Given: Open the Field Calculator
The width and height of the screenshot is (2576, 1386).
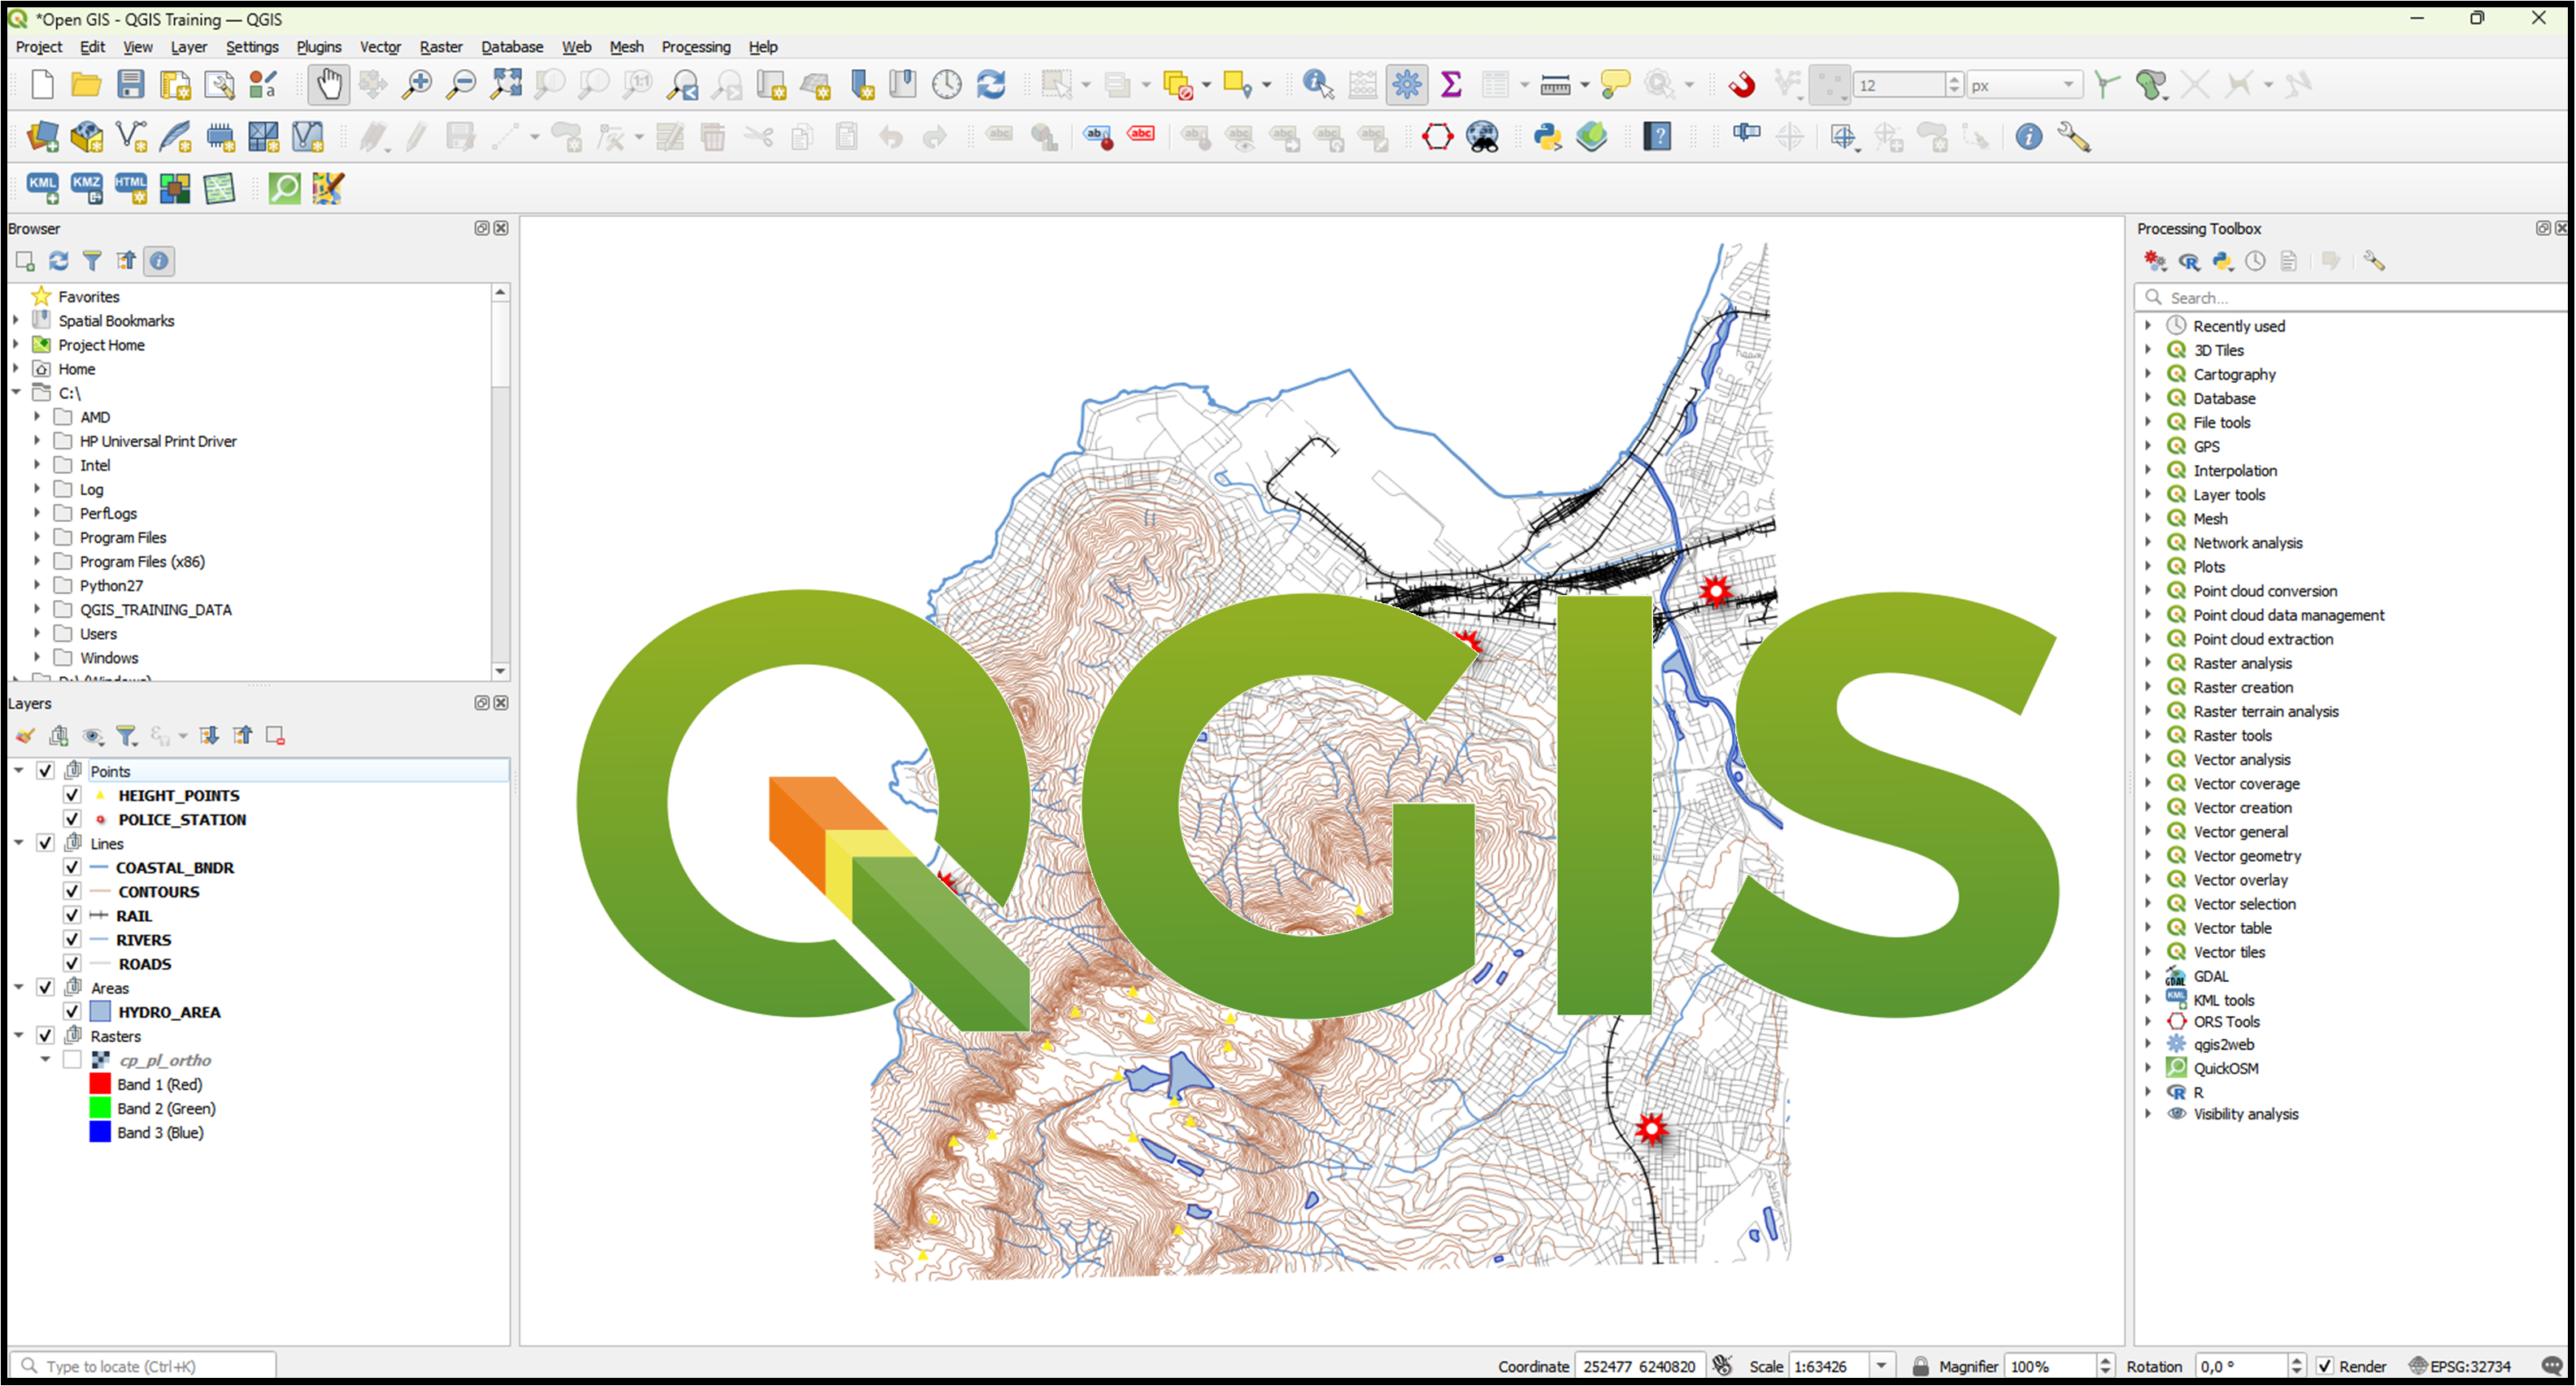Looking at the screenshot, I should (1363, 84).
